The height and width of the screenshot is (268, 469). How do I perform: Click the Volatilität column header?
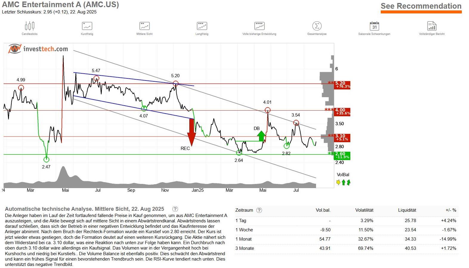pyautogui.click(x=364, y=210)
